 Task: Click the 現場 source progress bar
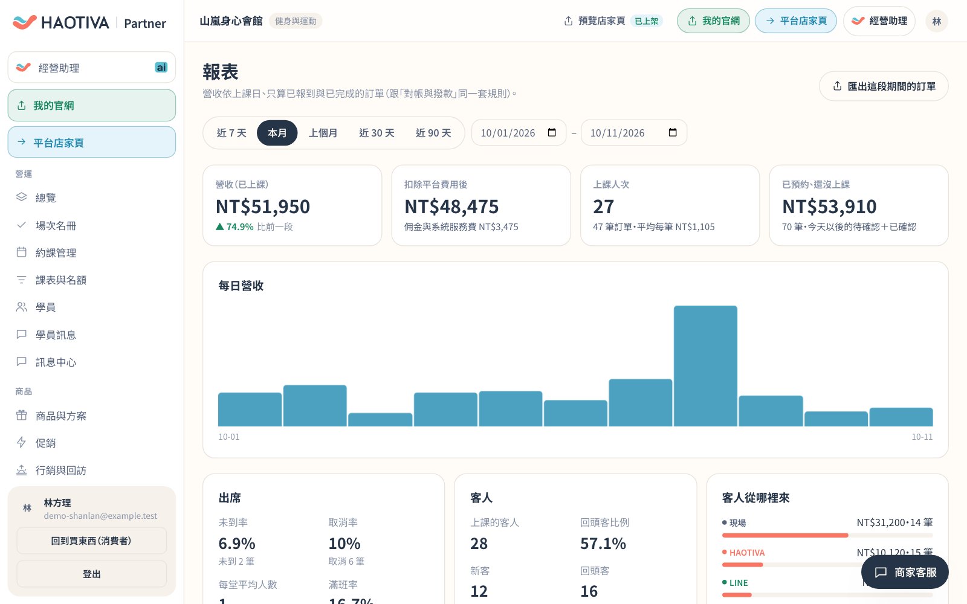pyautogui.click(x=827, y=535)
